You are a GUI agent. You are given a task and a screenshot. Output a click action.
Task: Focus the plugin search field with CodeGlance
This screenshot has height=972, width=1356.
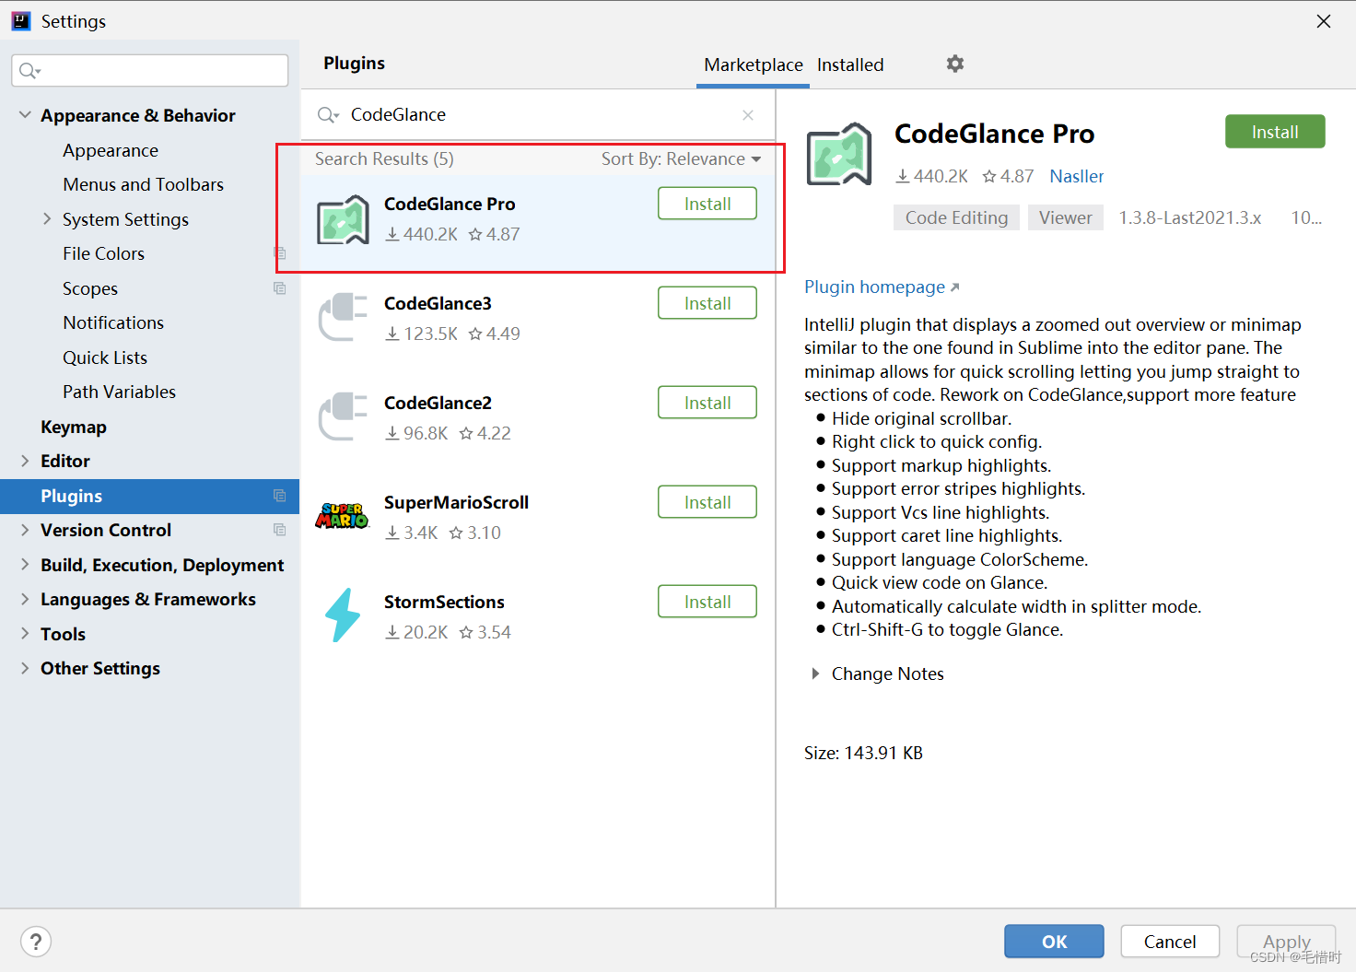point(538,115)
